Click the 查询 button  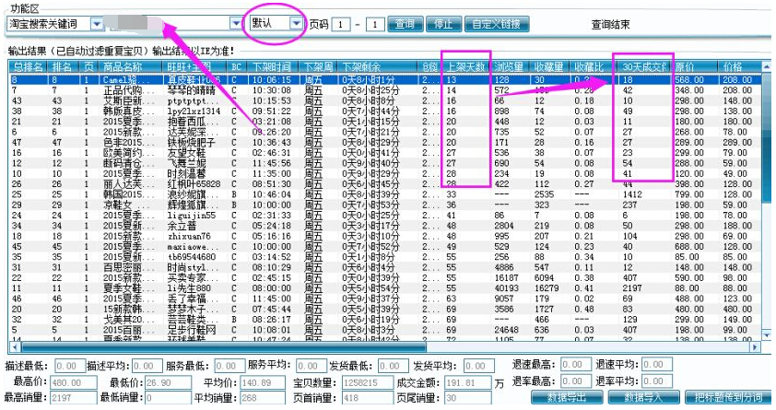[x=405, y=24]
